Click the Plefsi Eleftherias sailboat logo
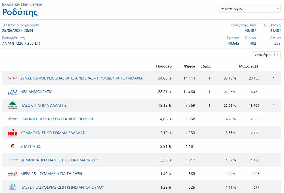Viewport: 284px width, 193px height. pos(13,187)
